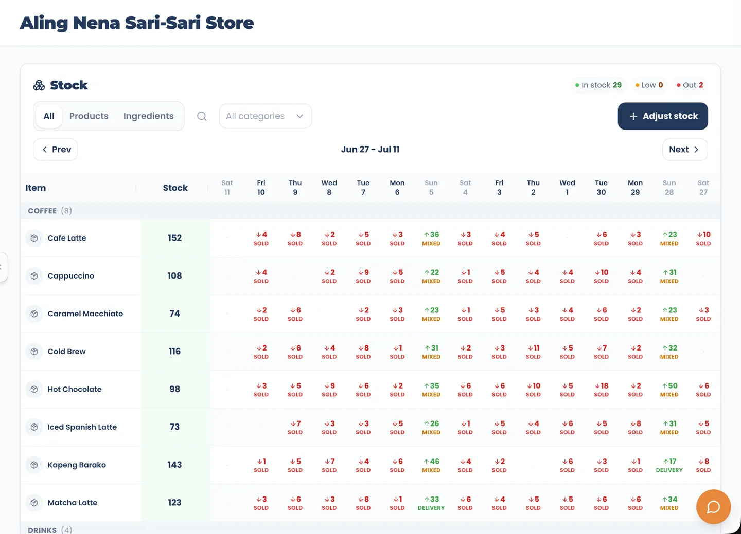Viewport: 741px width, 534px height.
Task: Filter by In stock 29 badge
Action: [598, 85]
